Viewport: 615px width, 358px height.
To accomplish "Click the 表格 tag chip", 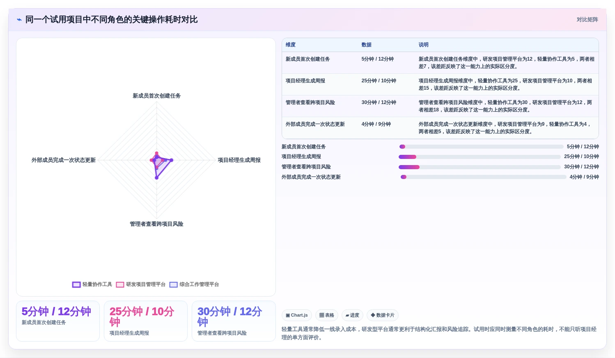I will [327, 315].
